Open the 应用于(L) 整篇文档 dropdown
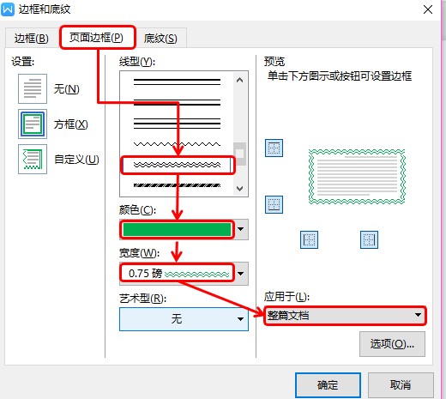Screen dimensions: 446x399 coord(345,316)
